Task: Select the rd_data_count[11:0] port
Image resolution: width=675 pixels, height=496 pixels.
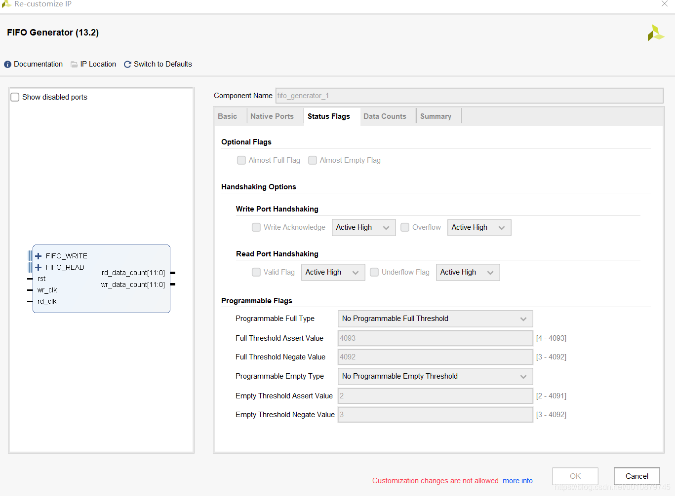Action: [133, 273]
